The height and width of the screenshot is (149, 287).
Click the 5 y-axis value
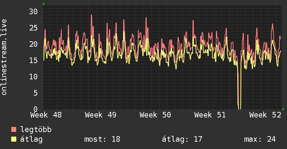coord(36,93)
